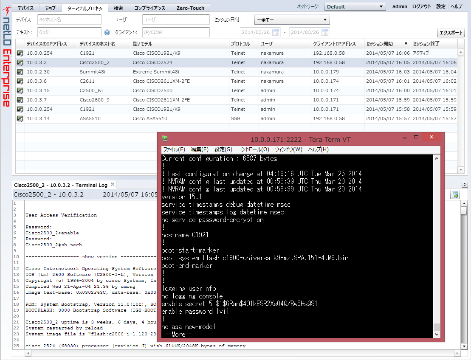This screenshot has width=471, height=360.
Task: Click terminal log vertical scrollbar thumb
Action: tap(464, 210)
